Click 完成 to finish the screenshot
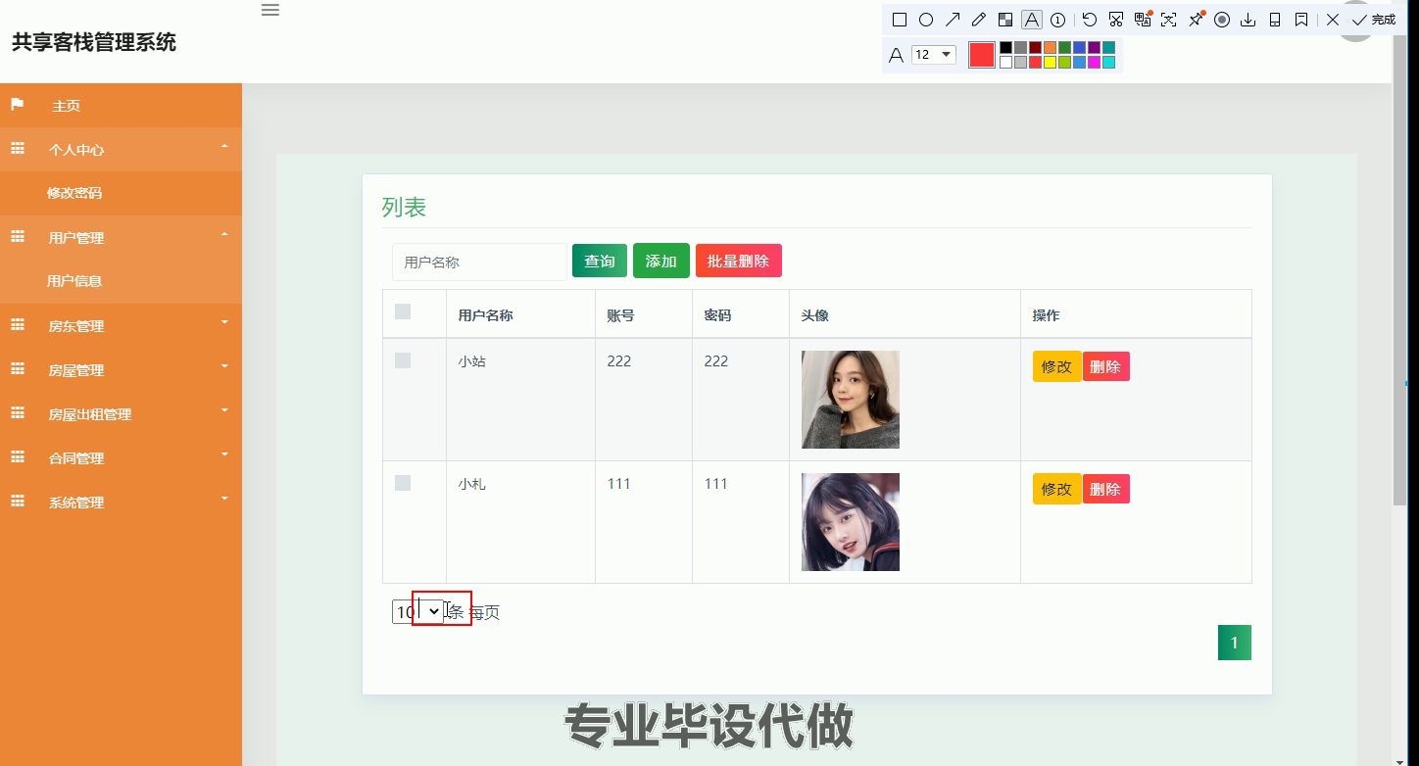The image size is (1419, 766). tap(1374, 20)
